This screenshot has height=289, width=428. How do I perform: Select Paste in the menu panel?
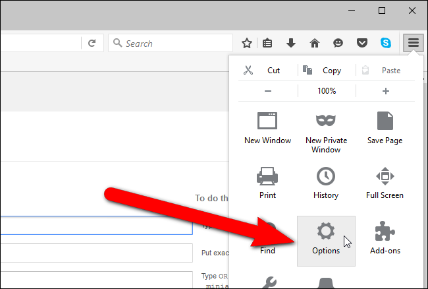385,70
